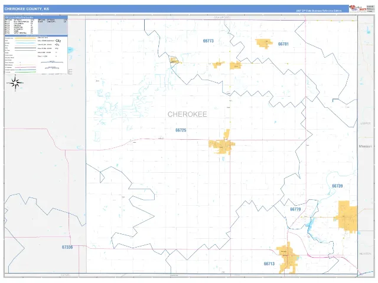
Task: Click the 'Missouri' state label
Action: pyautogui.click(x=365, y=146)
